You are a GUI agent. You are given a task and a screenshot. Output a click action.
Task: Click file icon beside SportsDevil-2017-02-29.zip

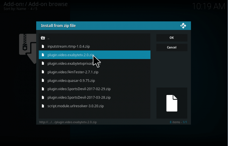click(x=43, y=89)
